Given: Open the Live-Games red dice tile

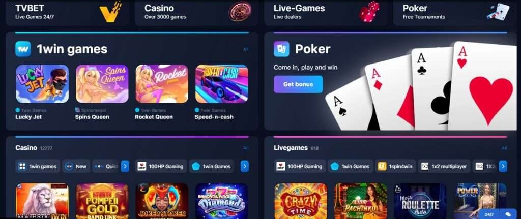Looking at the screenshot, I should coord(326,13).
